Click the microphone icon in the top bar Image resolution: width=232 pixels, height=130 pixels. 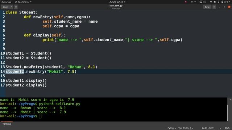[218, 2]
